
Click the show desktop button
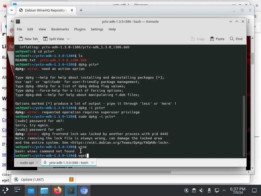(x=254, y=190)
